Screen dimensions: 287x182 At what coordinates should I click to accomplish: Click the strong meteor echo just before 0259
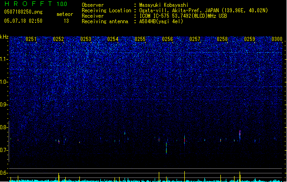(240, 135)
